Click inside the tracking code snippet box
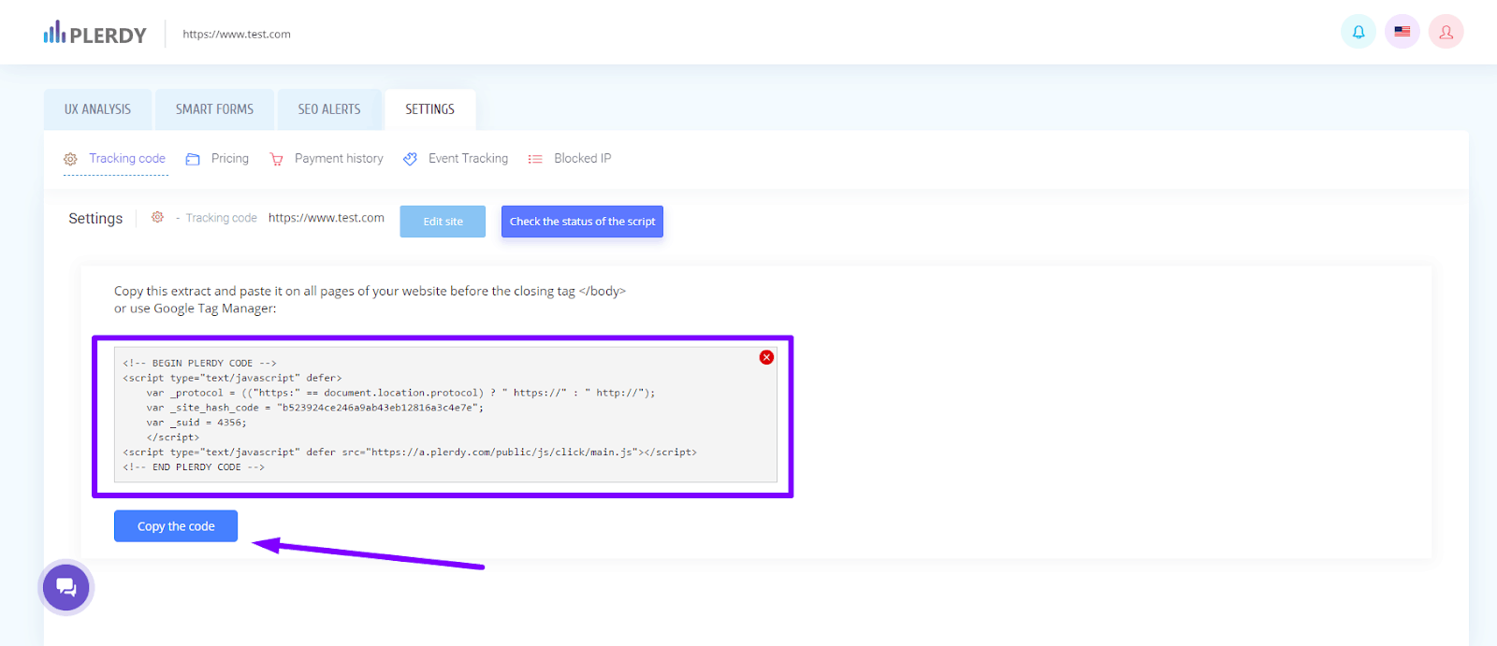 pyautogui.click(x=445, y=415)
